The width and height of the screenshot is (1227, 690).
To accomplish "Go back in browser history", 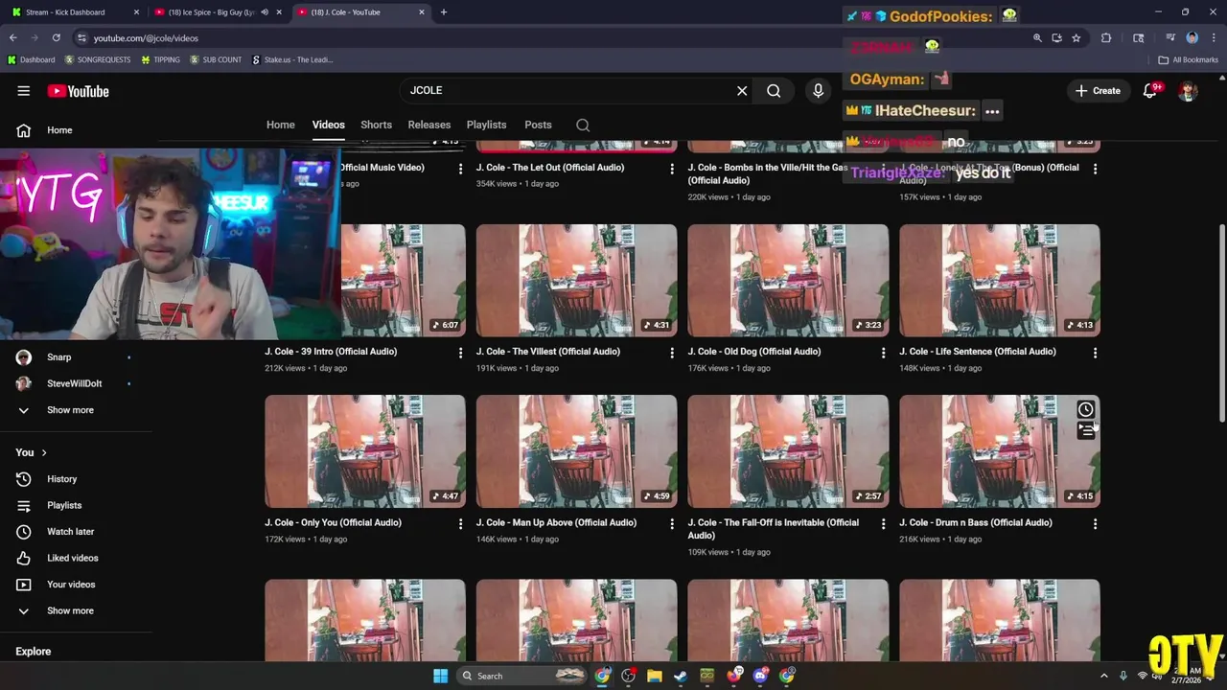I will click(12, 37).
